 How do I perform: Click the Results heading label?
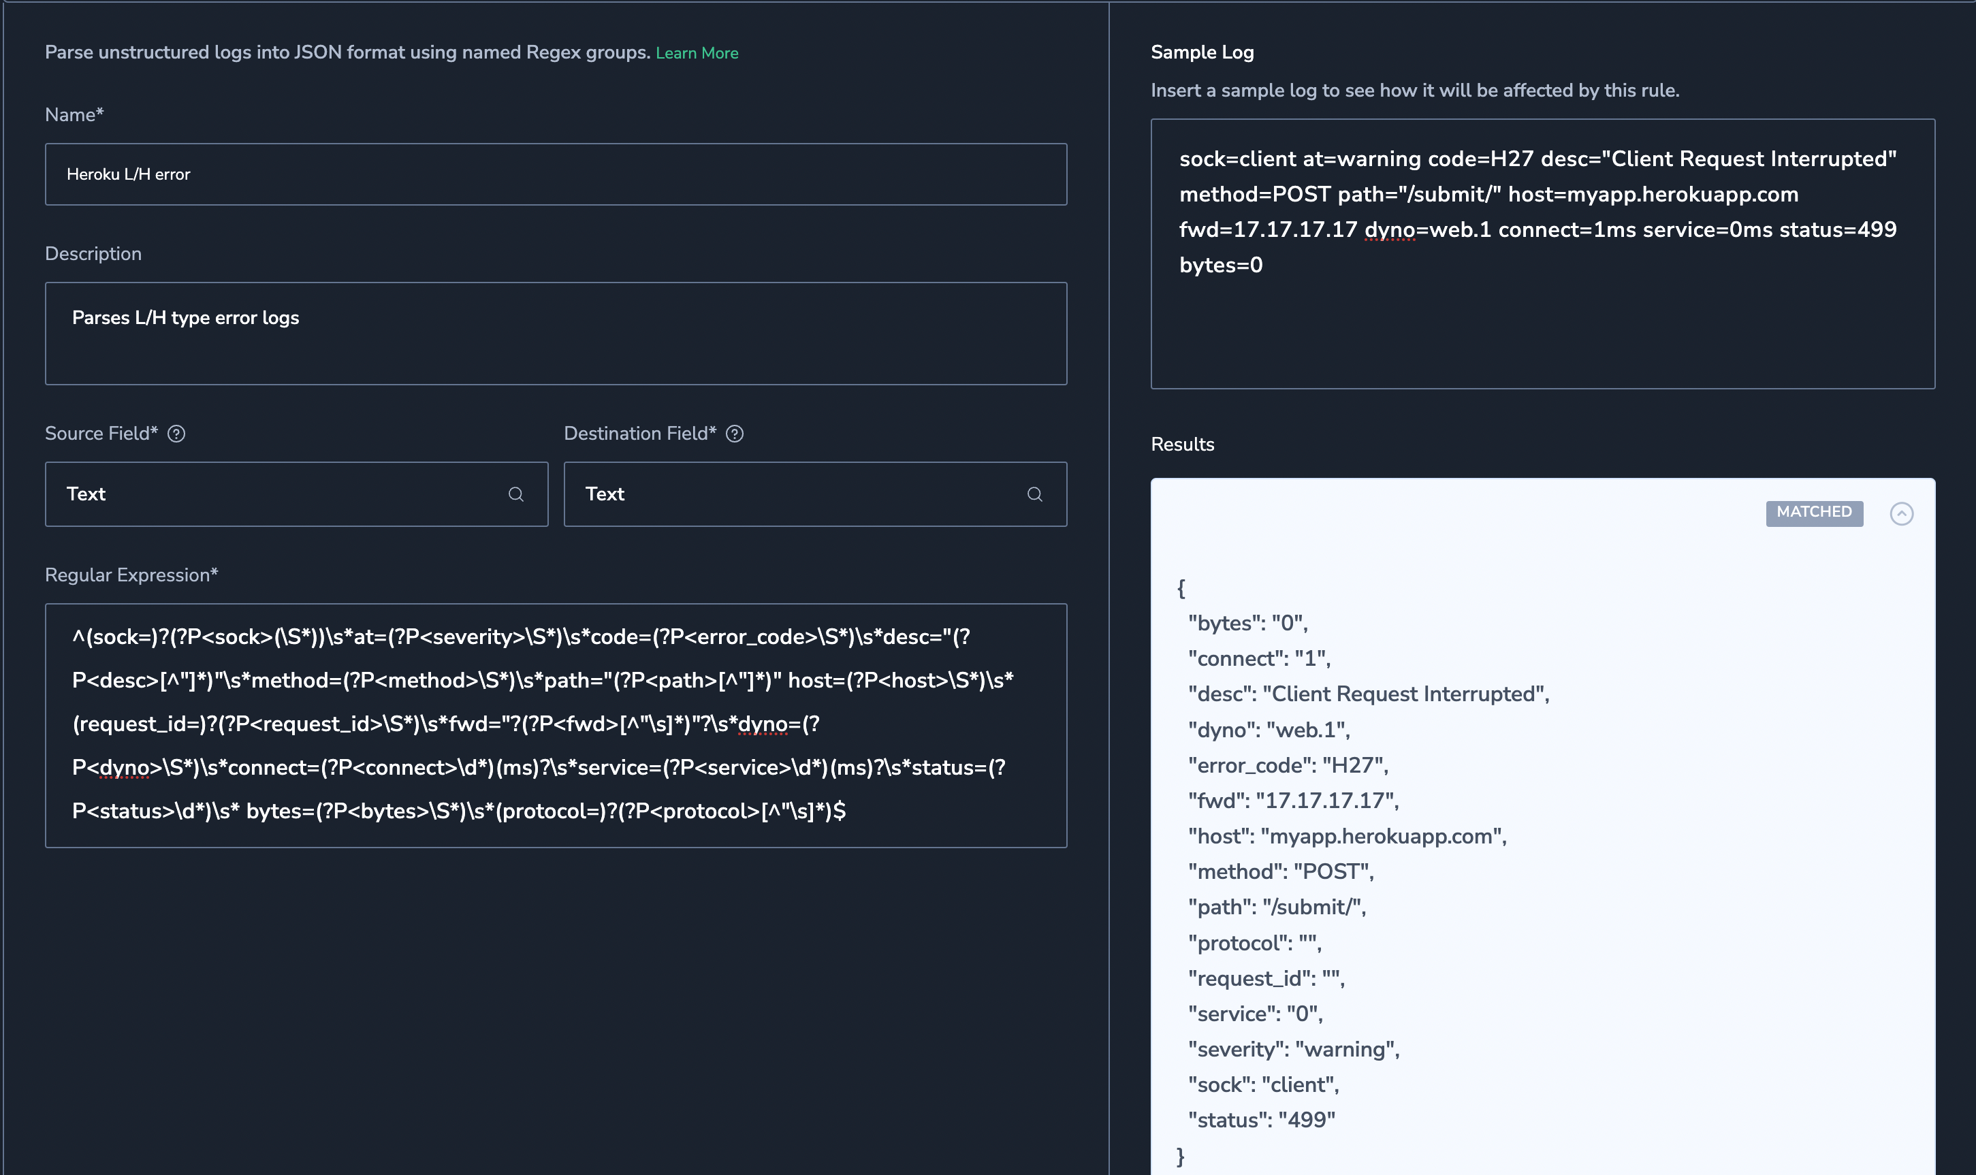(1181, 444)
